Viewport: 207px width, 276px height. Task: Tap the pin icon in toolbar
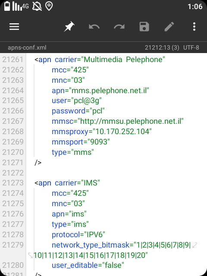pyautogui.click(x=69, y=27)
